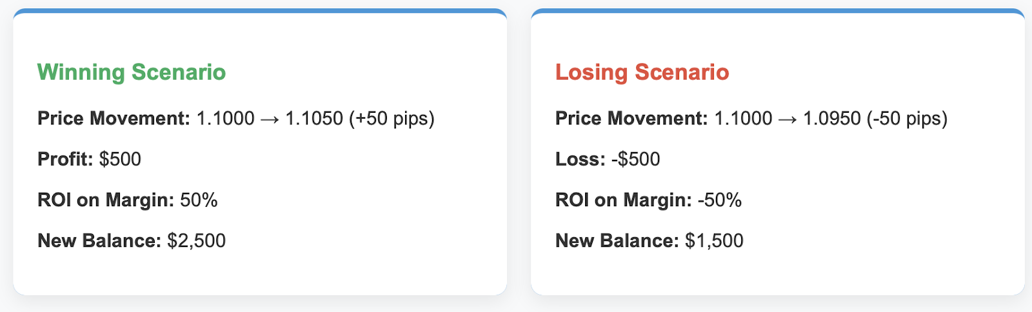The width and height of the screenshot is (1032, 312).
Task: Click the Profit label
Action: pos(65,159)
